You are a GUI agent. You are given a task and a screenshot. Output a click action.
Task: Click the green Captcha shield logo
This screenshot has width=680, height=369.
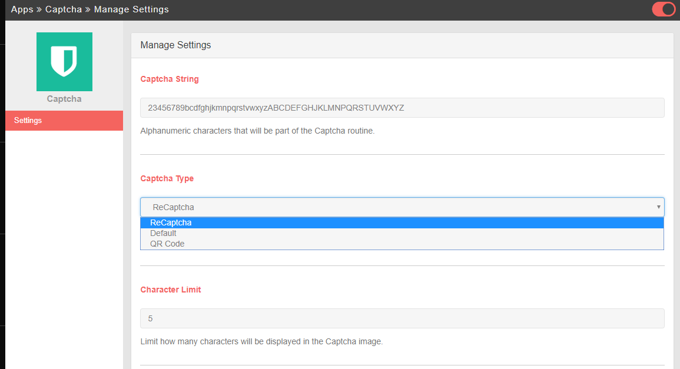click(x=64, y=62)
